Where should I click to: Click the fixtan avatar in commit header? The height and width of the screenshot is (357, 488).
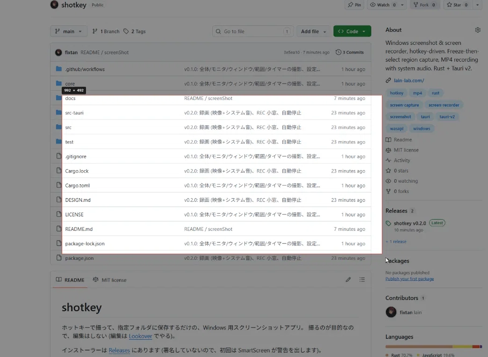pyautogui.click(x=58, y=52)
